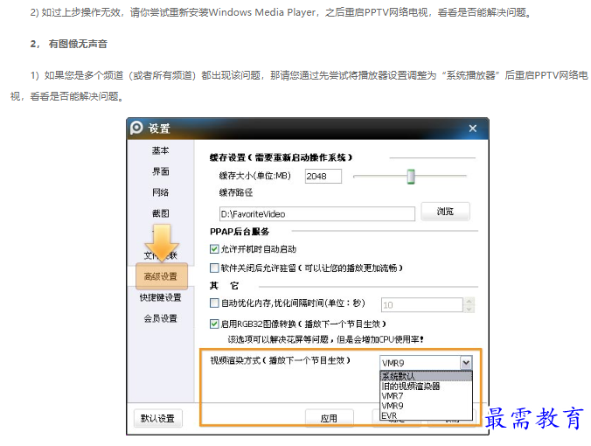This screenshot has width=591, height=446.
Task: Click the 应用 apply button
Action: pos(329,418)
